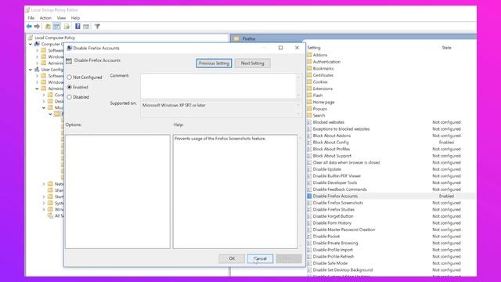Select the Disable Private Browsing row

click(x=391, y=243)
